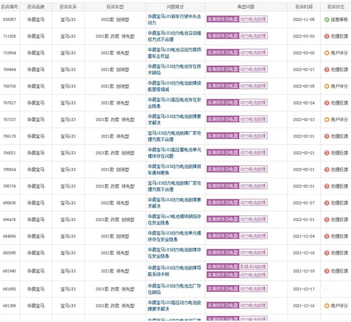Click red status icon in row 706021
This screenshot has height=322, width=351.
pos(327,153)
